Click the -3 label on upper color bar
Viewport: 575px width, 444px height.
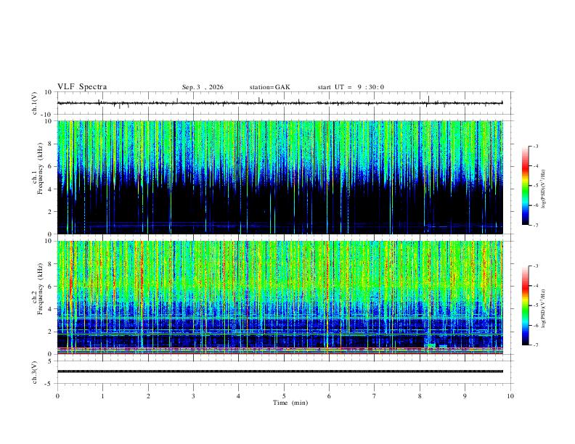[536, 146]
